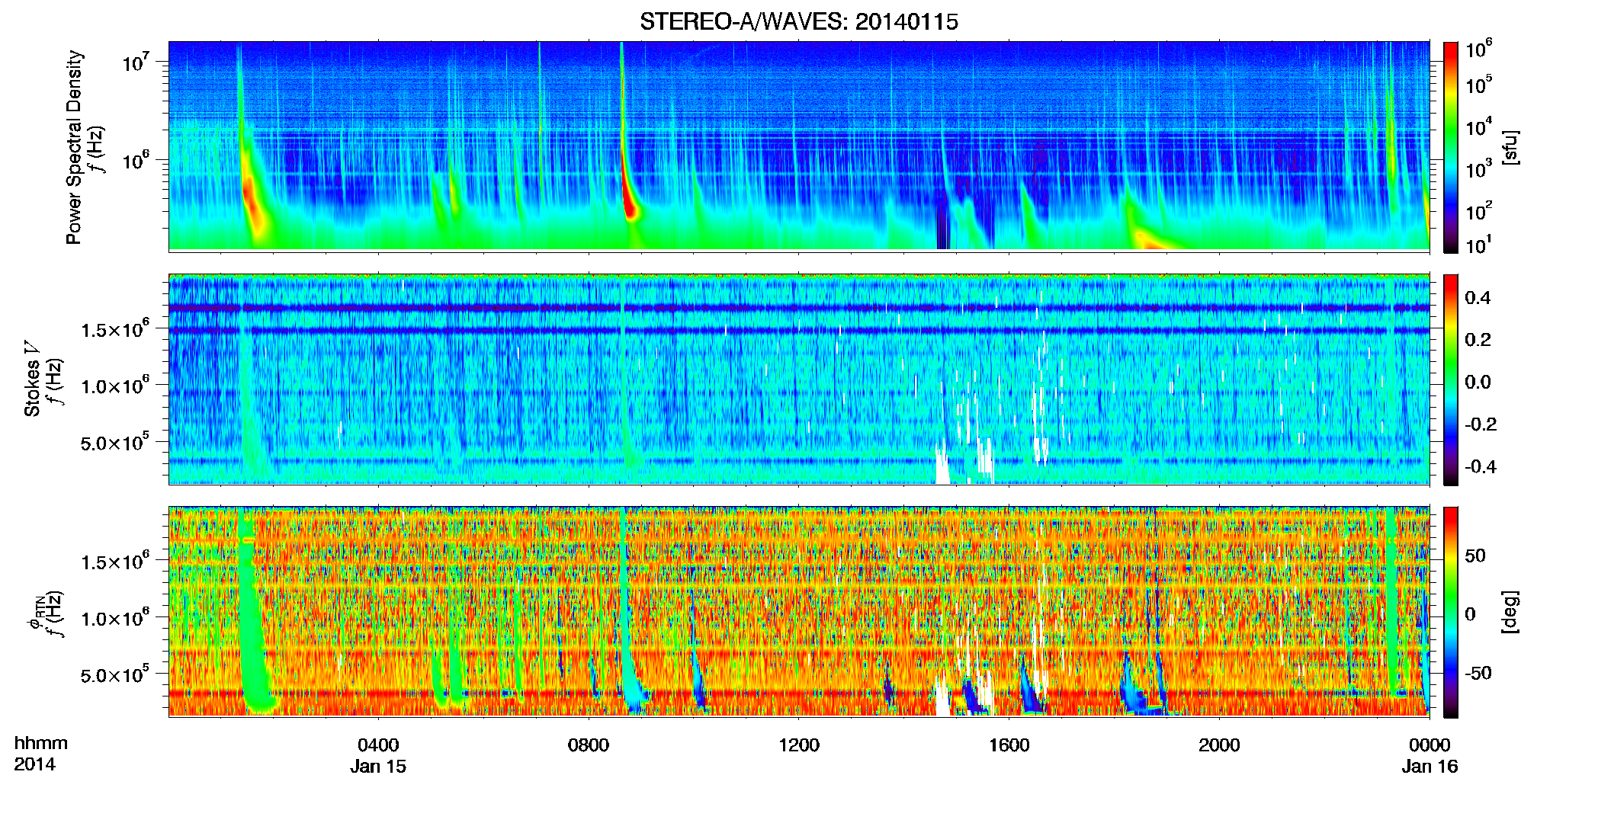Viewport: 1598px width, 823px height.
Task: Select the Stokes V colorbar in middle panel
Action: (1451, 379)
